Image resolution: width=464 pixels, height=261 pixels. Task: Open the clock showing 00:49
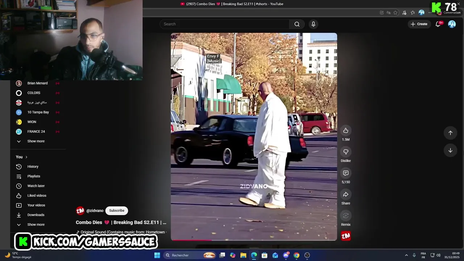[452, 255]
